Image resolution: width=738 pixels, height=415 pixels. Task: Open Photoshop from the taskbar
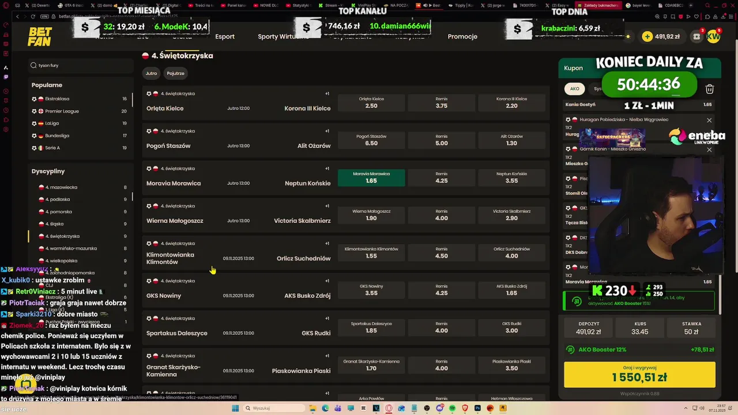pyautogui.click(x=477, y=408)
